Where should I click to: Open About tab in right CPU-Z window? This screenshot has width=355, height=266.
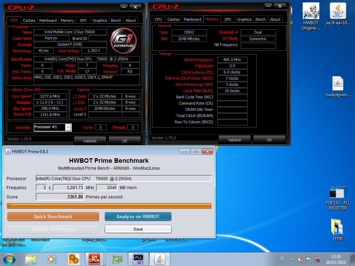pos(275,19)
